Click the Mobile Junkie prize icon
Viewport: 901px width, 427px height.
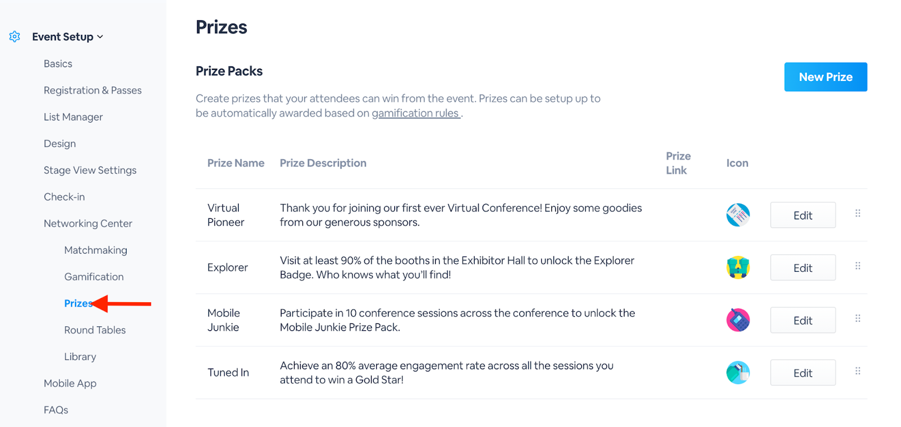pos(738,320)
